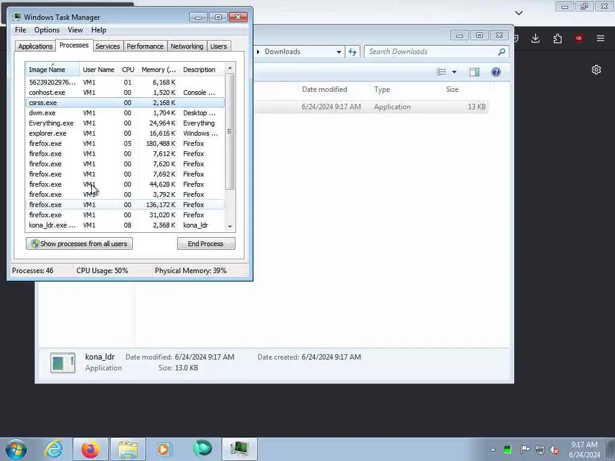Select the Everything.exe process row
The height and width of the screenshot is (461, 615).
126,123
